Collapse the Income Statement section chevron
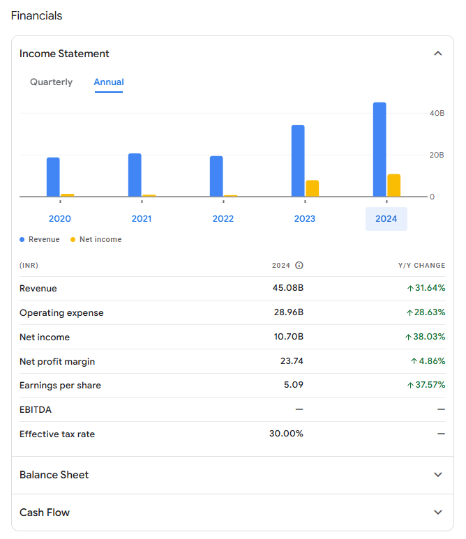Viewport: 466px width, 539px height. [438, 54]
